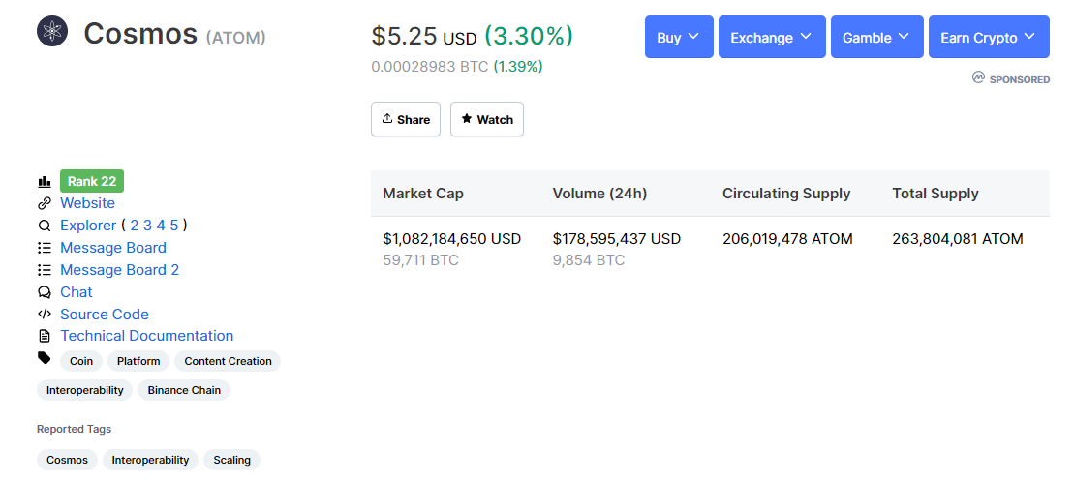The width and height of the screenshot is (1074, 482).
Task: Click the Volume (24h) column header
Action: click(x=600, y=194)
